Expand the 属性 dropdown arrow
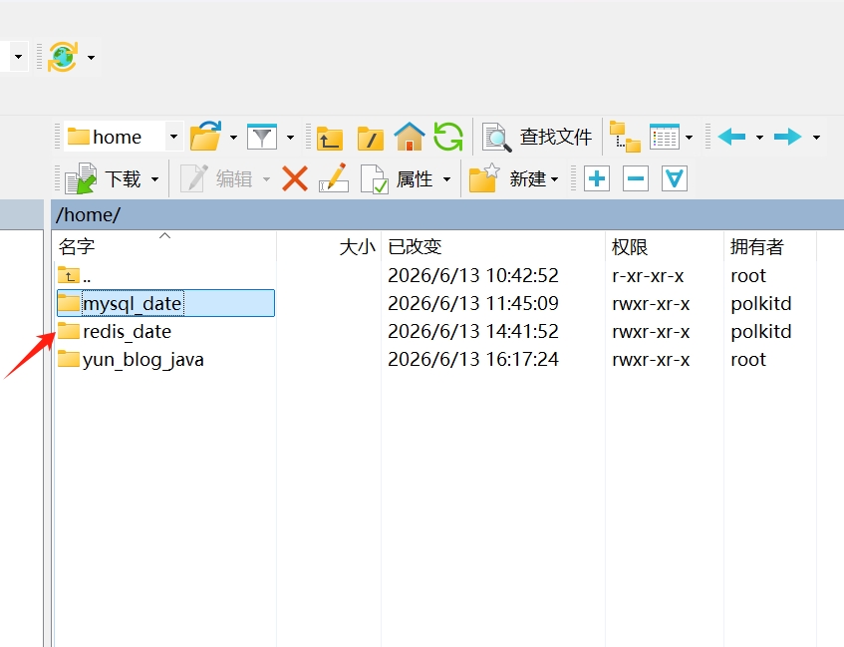844x647 pixels. [446, 178]
